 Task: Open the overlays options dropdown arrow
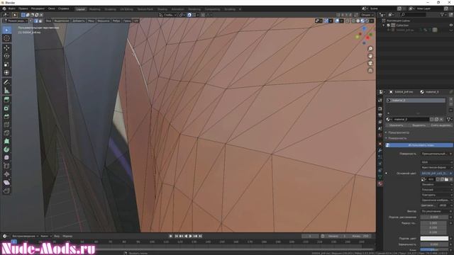click(x=342, y=21)
